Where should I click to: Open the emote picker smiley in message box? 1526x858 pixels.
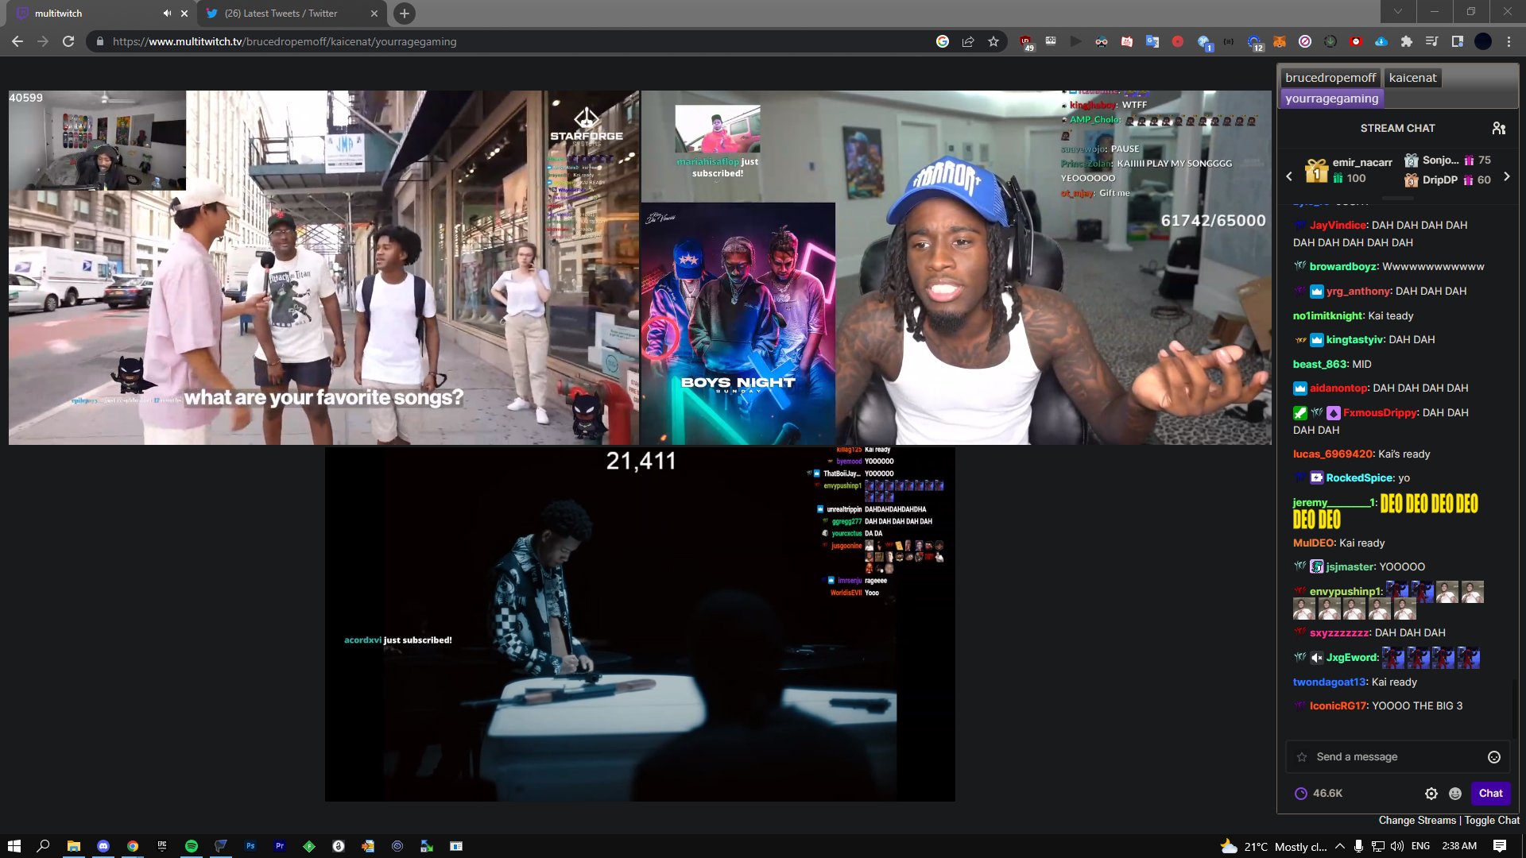pyautogui.click(x=1493, y=757)
